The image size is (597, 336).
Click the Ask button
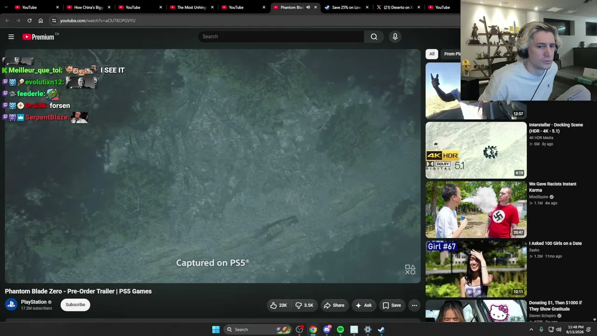pos(363,305)
